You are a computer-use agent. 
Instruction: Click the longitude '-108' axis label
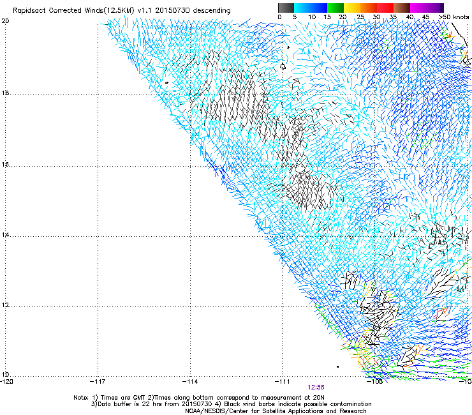(375, 382)
